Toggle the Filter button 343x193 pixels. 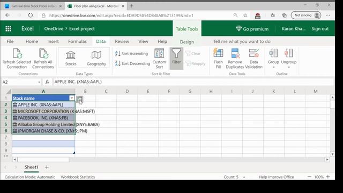tap(176, 58)
